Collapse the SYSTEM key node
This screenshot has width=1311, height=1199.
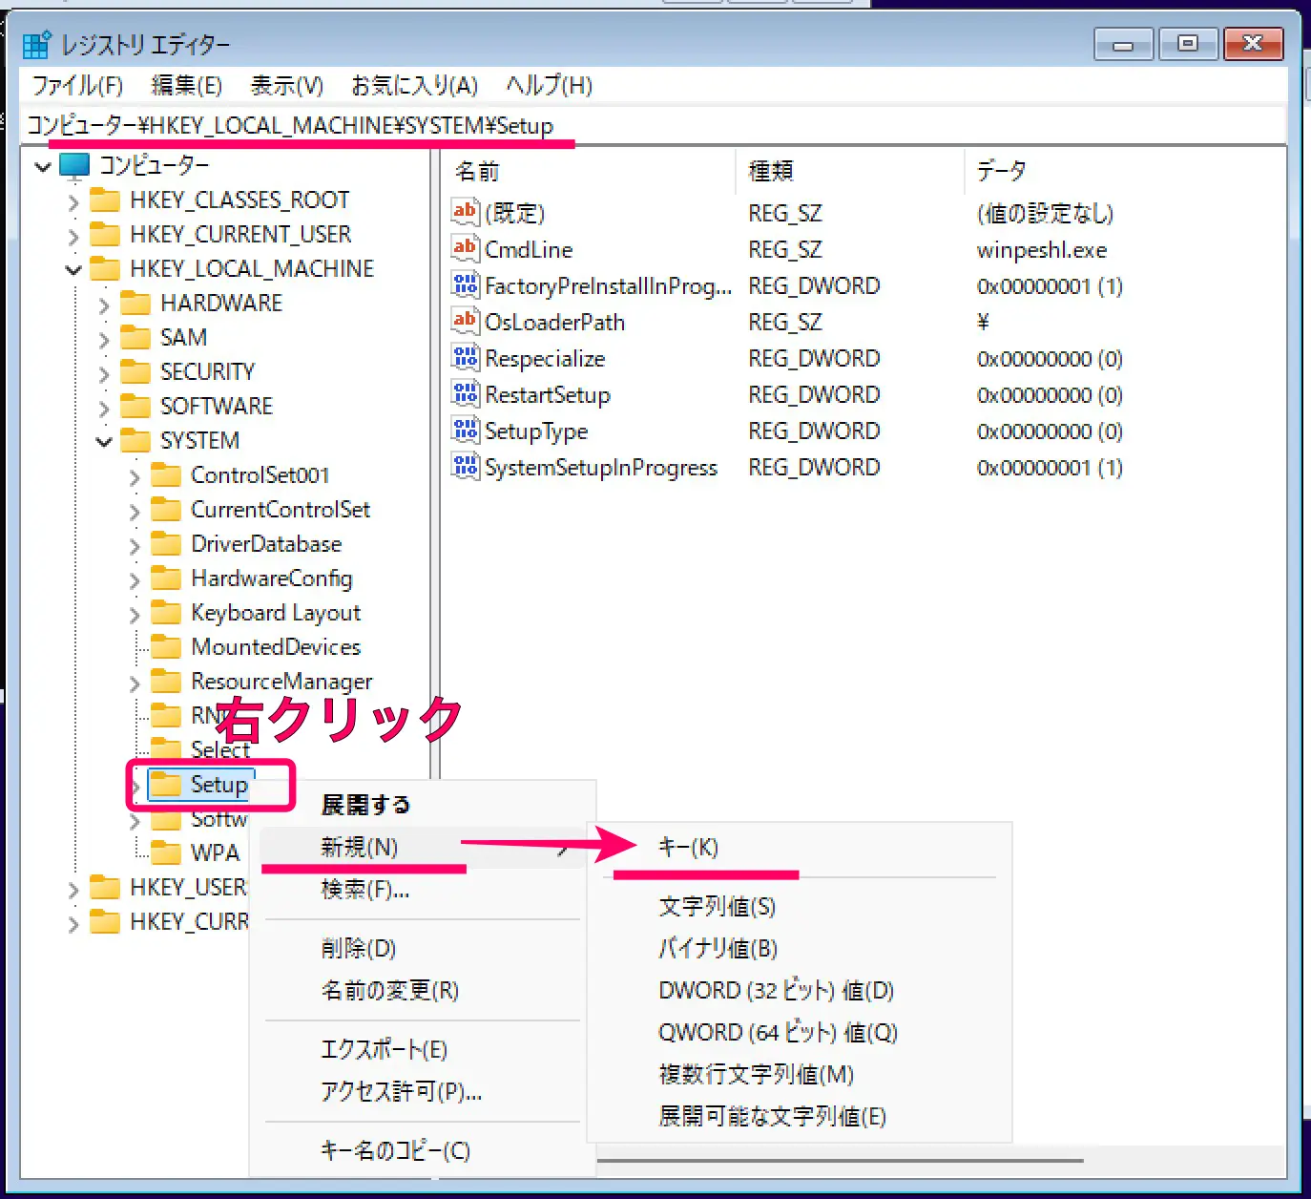pyautogui.click(x=104, y=442)
